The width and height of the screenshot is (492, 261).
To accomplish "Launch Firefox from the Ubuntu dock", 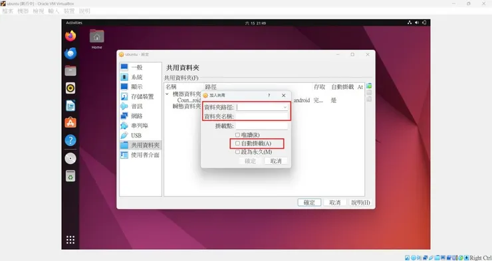I will [x=70, y=36].
